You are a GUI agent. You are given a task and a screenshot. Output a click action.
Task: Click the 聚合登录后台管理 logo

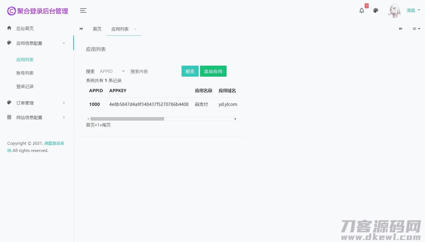[x=38, y=11]
